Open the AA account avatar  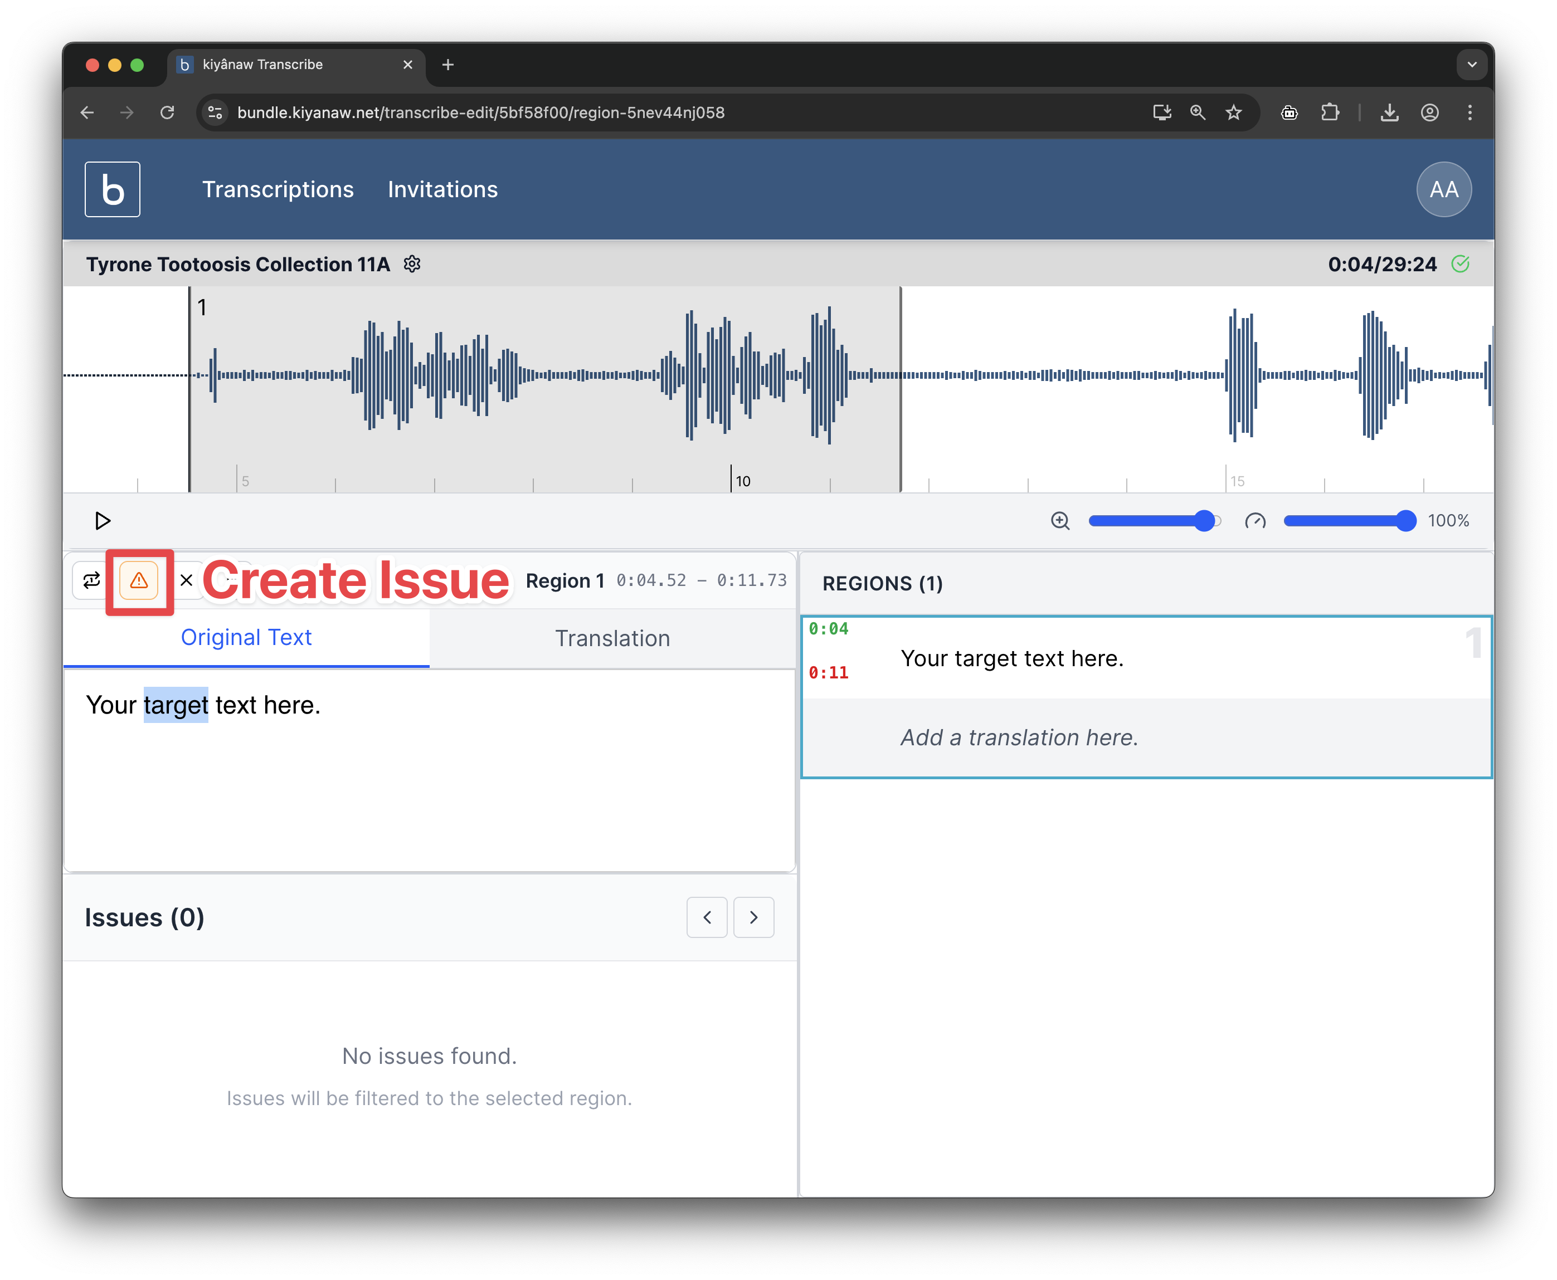[x=1443, y=189]
